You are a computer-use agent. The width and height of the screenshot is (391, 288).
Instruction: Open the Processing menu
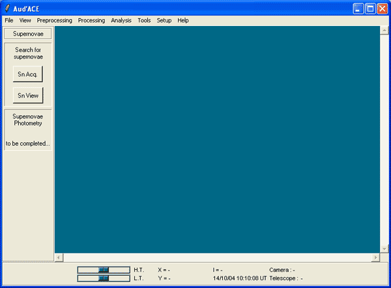[x=91, y=20]
